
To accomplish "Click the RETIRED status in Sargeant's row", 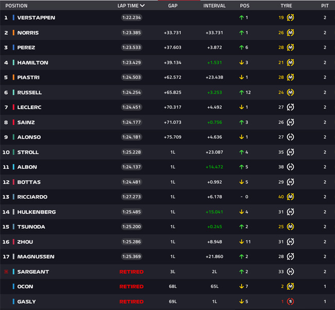I will (131, 272).
